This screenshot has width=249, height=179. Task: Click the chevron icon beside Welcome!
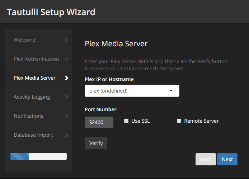coord(66,40)
